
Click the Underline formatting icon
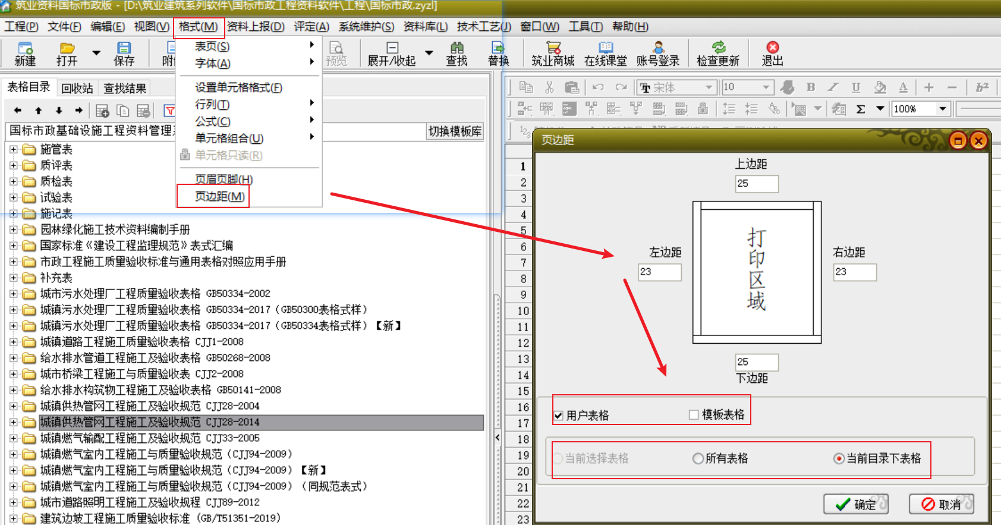coord(856,87)
